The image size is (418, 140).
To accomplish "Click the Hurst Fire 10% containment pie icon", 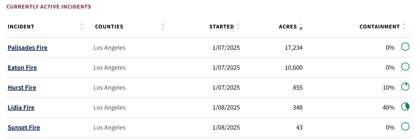I will [x=405, y=87].
